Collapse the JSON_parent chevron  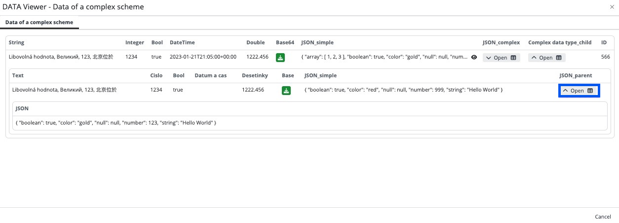(565, 91)
